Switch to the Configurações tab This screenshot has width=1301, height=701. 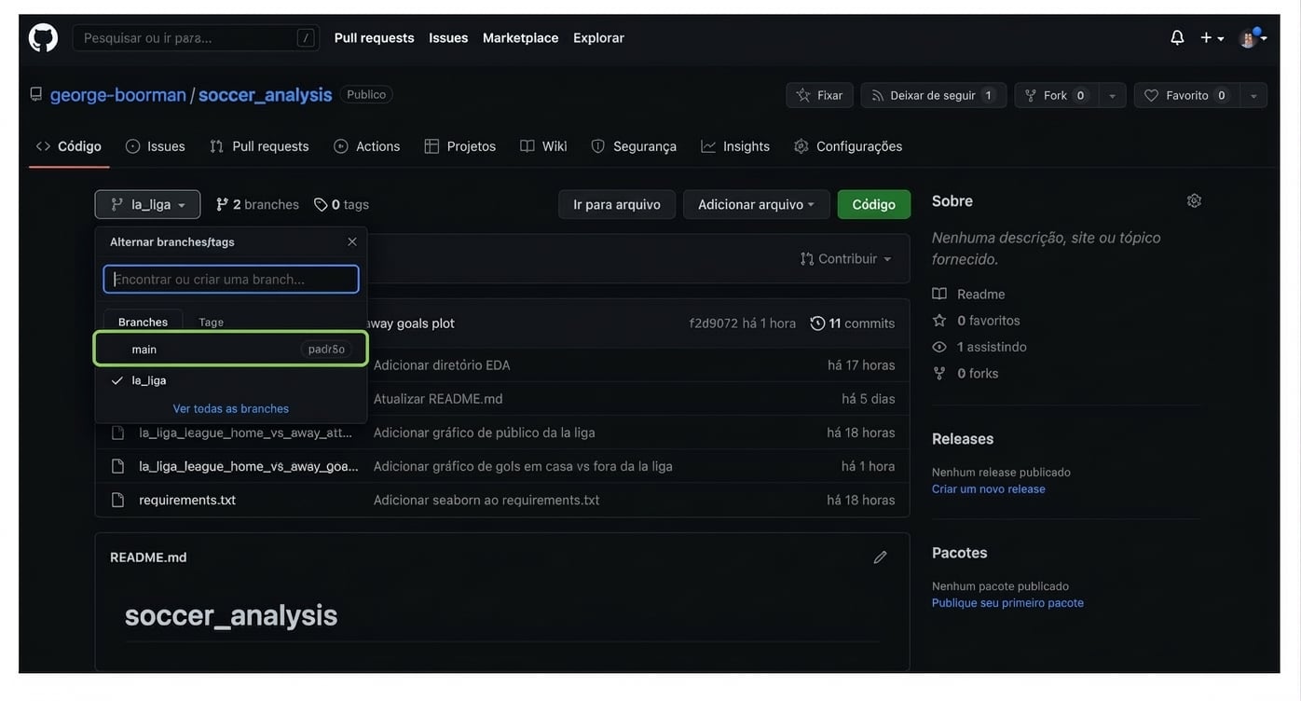click(x=848, y=146)
